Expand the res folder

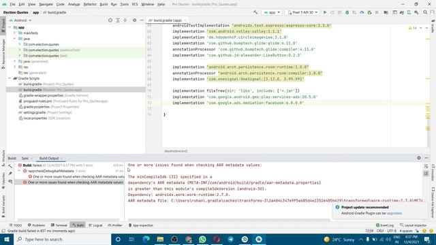tap(15, 67)
